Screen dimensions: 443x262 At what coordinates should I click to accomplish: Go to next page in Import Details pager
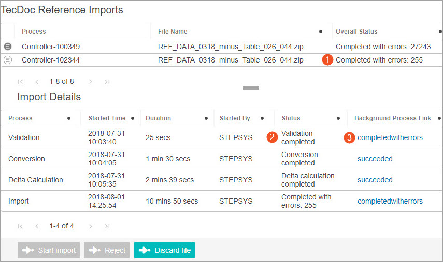pyautogui.click(x=90, y=226)
